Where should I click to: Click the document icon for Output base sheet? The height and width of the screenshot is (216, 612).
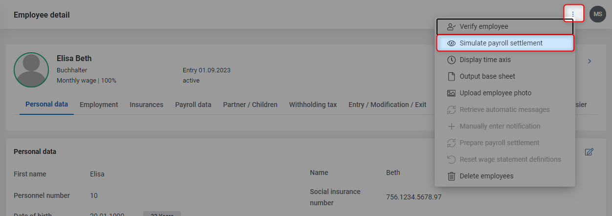coord(451,76)
